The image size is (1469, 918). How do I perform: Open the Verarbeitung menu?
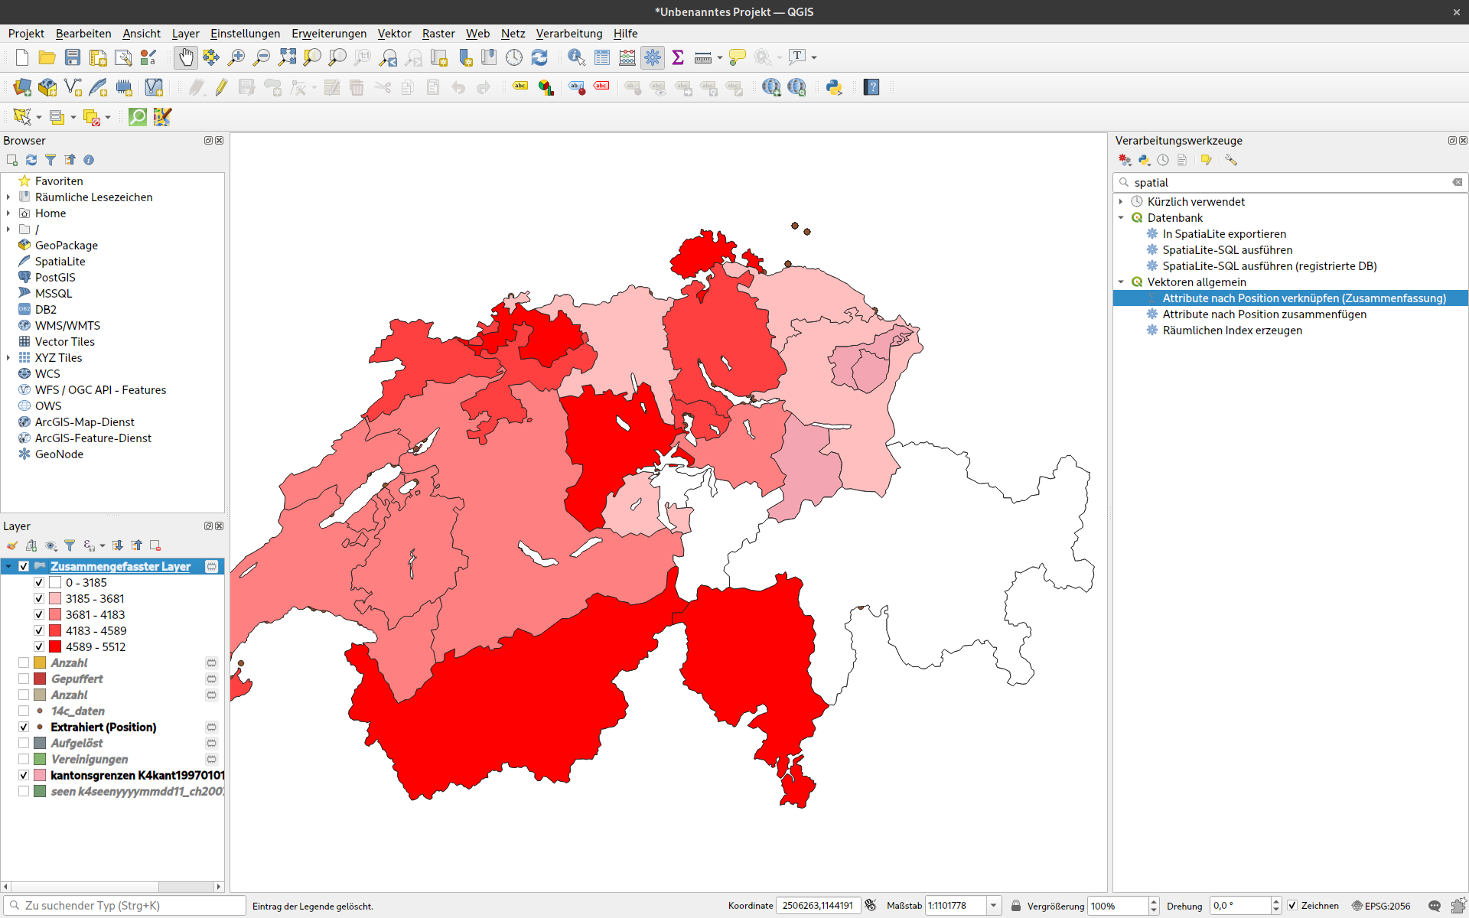point(568,33)
